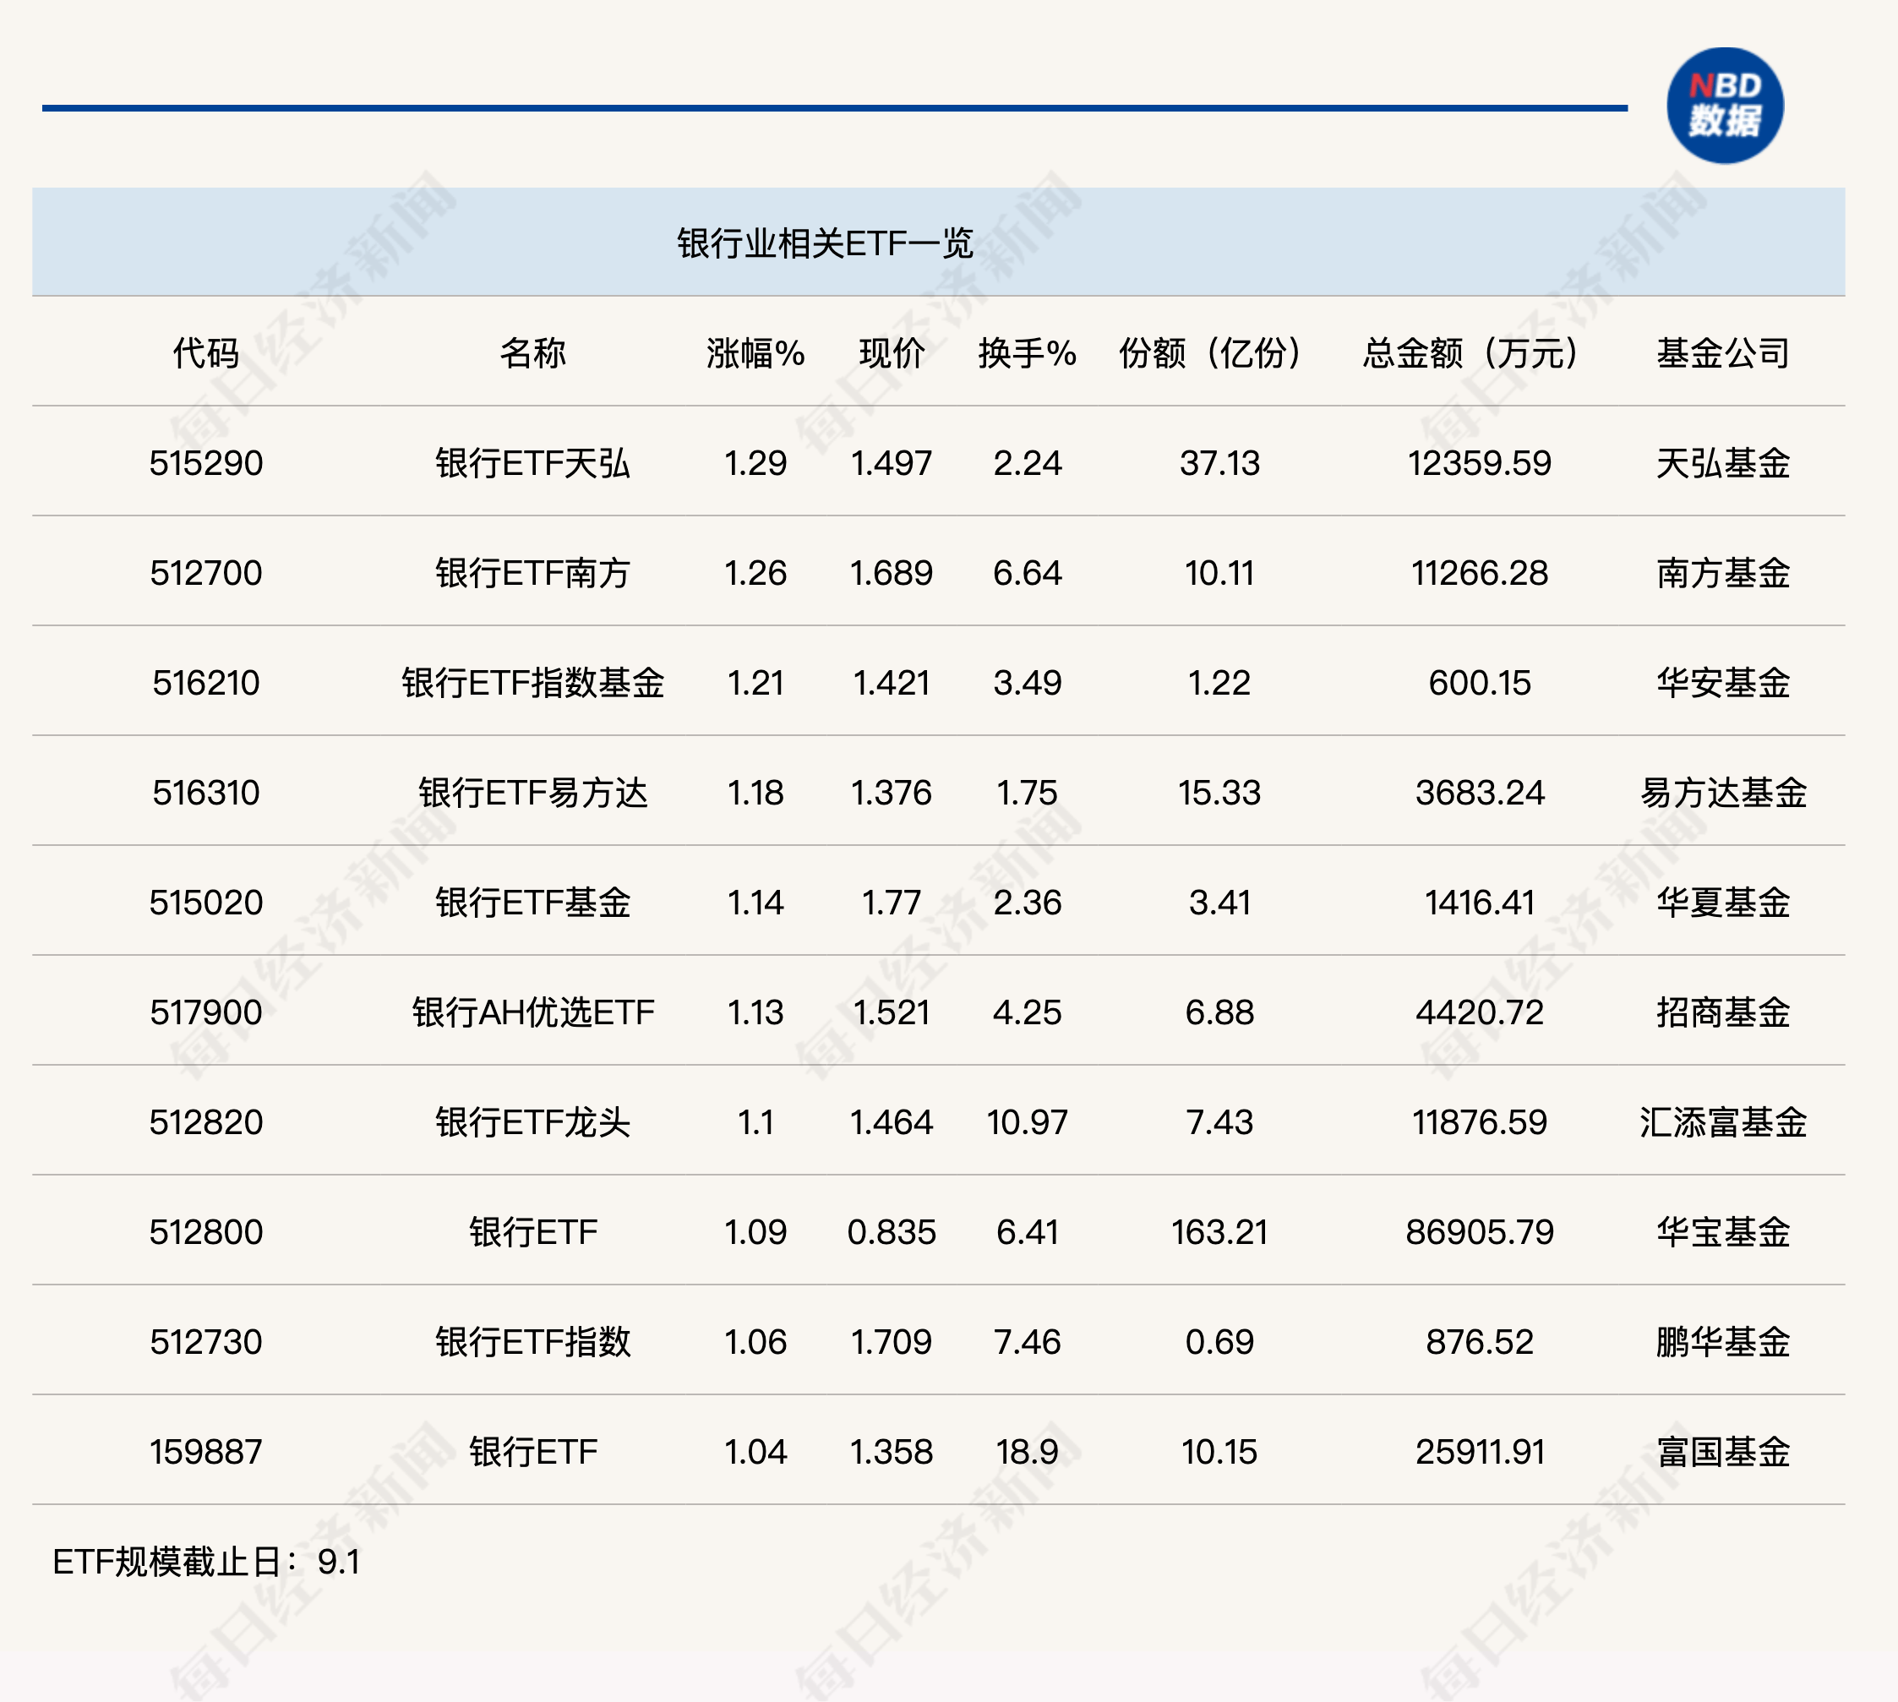The image size is (1898, 1702).
Task: Click 汇添富基金 company name
Action: tap(1722, 1122)
